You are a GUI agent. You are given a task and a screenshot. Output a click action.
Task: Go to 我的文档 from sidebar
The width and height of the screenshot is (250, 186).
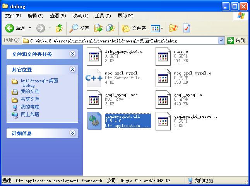[x=30, y=91]
